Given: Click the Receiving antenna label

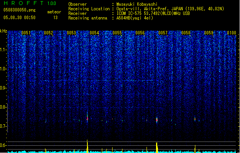Looking at the screenshot, I should (x=88, y=18).
